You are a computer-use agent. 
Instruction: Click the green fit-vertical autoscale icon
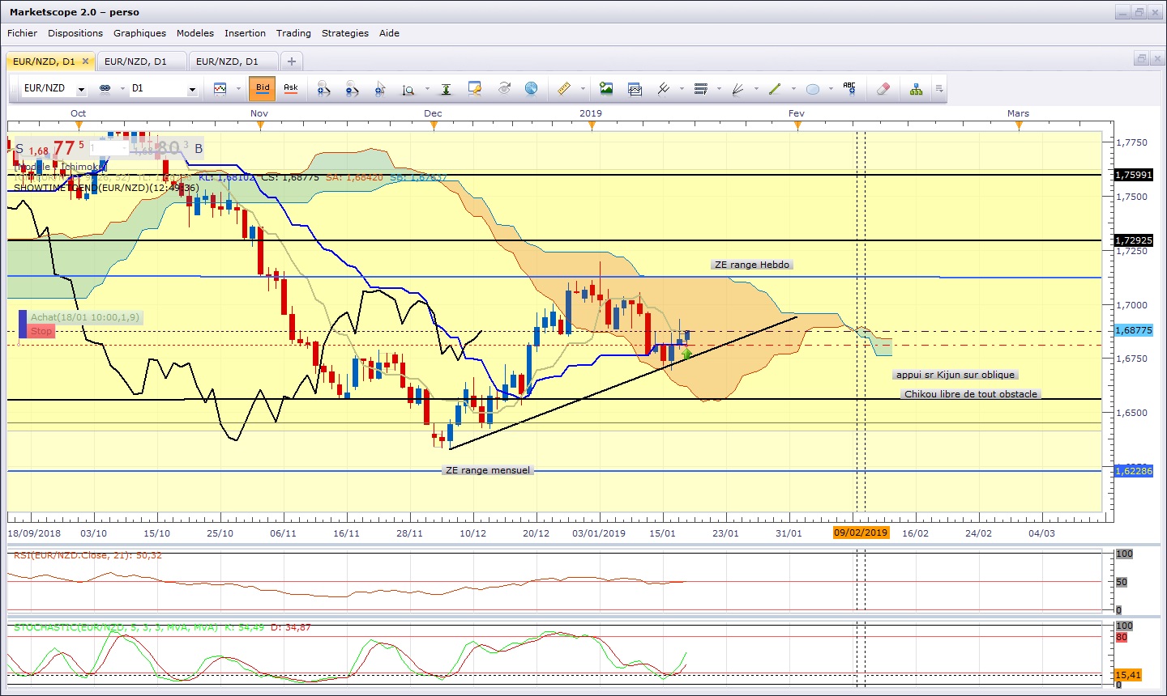pyautogui.click(x=446, y=89)
